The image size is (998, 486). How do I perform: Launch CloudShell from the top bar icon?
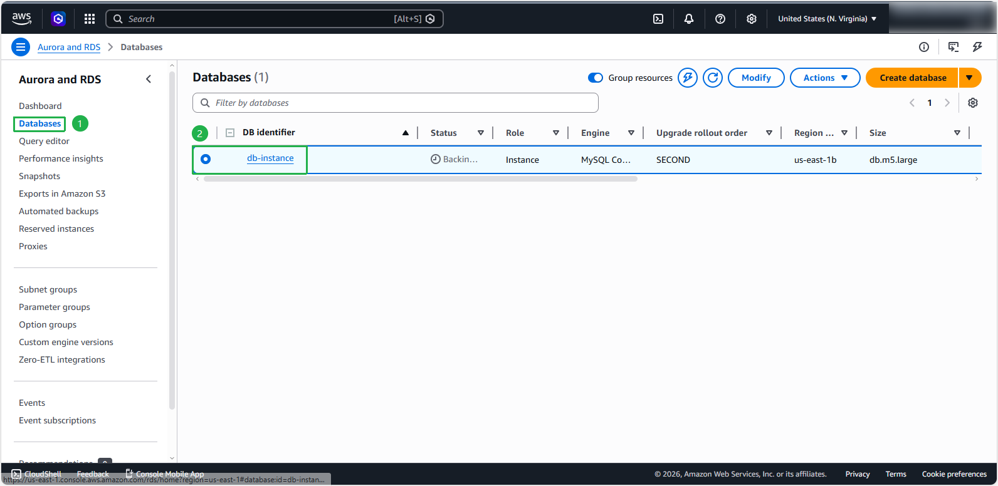658,19
